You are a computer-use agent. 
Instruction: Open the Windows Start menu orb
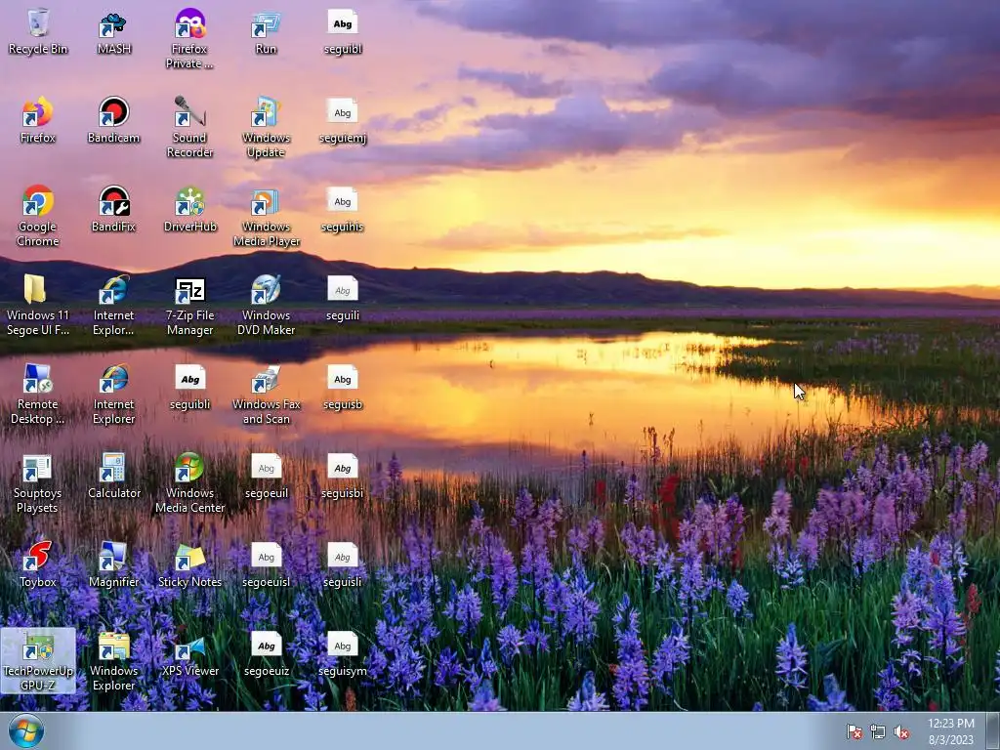26,730
